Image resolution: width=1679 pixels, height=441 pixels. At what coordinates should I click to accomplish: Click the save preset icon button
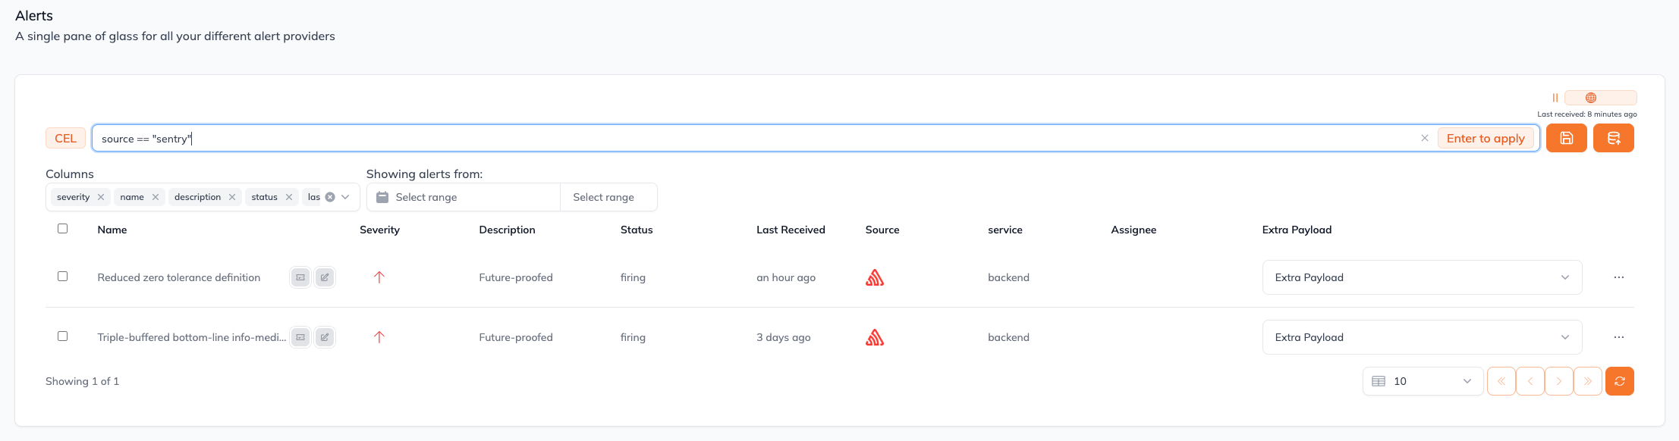[x=1566, y=138]
